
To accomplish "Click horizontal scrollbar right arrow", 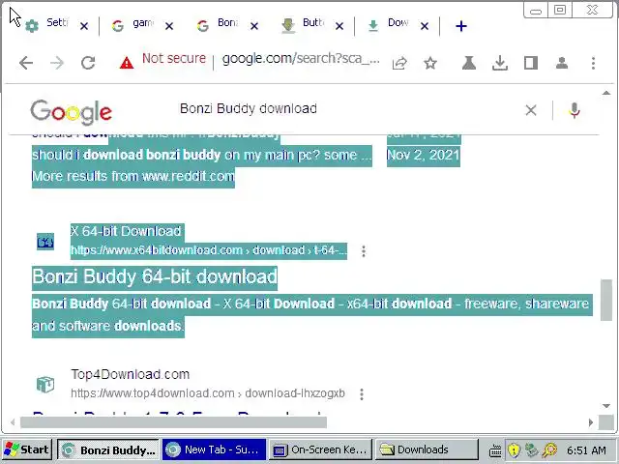I will [x=591, y=422].
